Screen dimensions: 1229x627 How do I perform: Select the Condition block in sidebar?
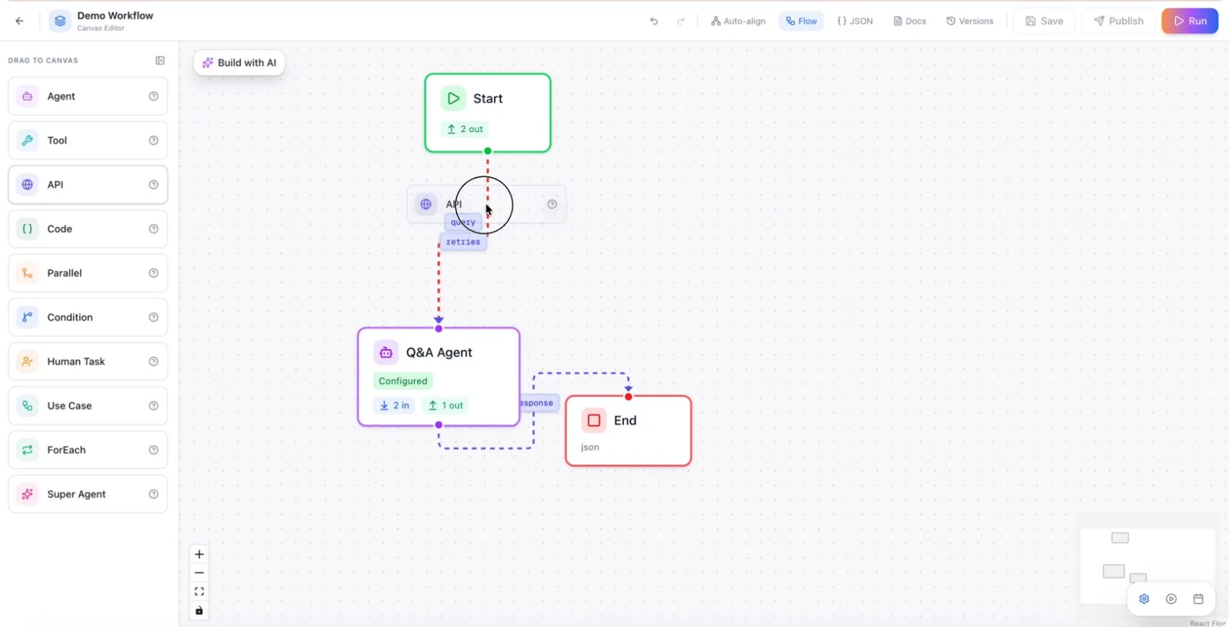tap(88, 318)
